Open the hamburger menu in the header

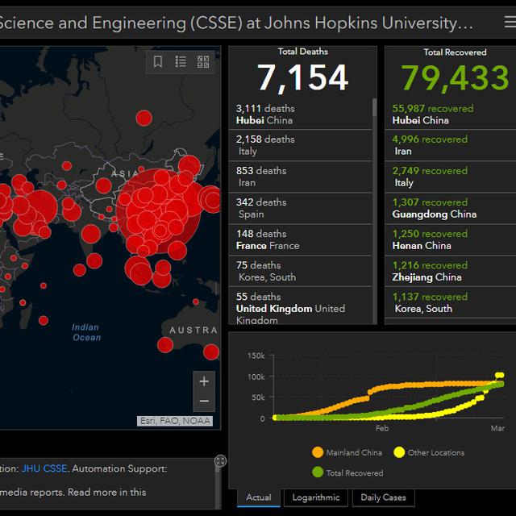(x=510, y=23)
